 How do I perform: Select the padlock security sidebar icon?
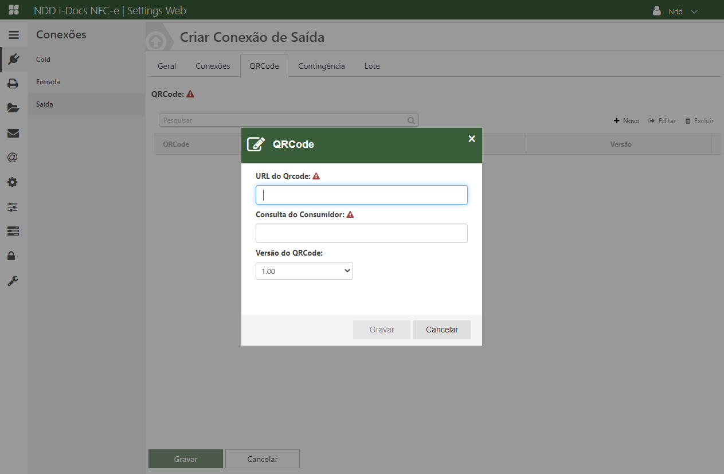(x=13, y=256)
